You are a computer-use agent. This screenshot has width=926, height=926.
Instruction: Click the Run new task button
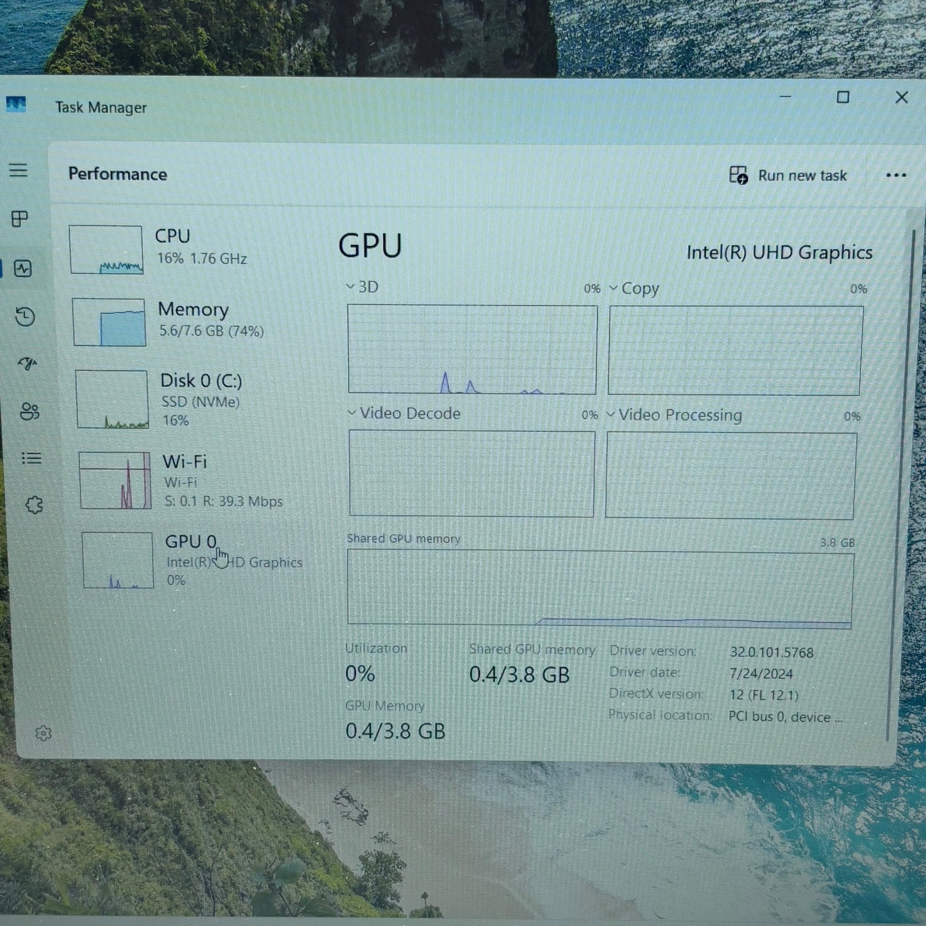pyautogui.click(x=788, y=176)
